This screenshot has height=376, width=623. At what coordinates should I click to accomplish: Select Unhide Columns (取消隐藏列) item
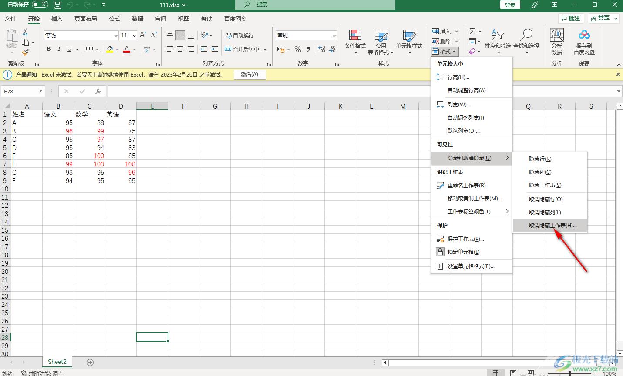click(550, 213)
